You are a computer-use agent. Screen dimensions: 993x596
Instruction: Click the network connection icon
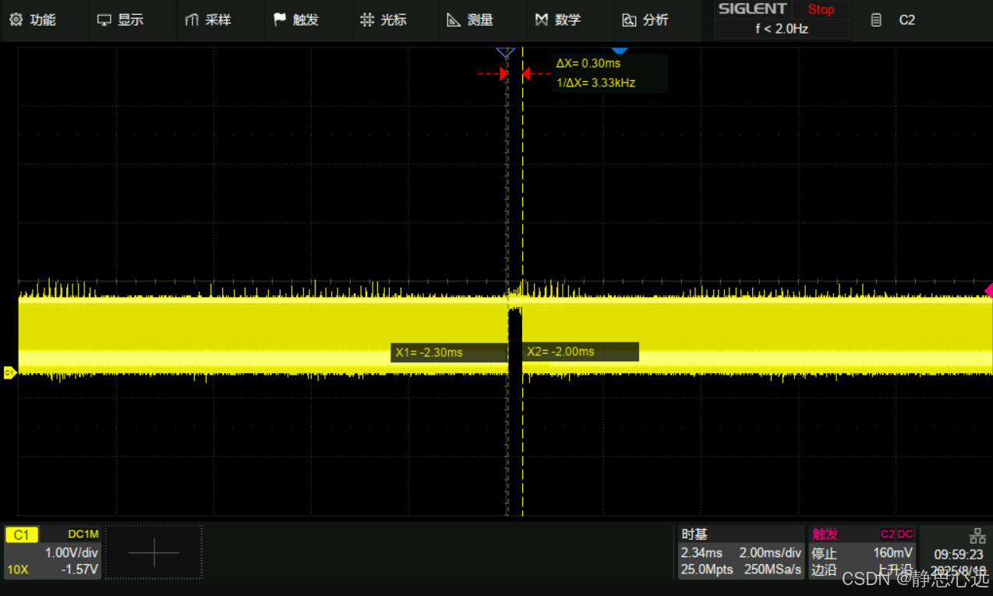point(977,536)
